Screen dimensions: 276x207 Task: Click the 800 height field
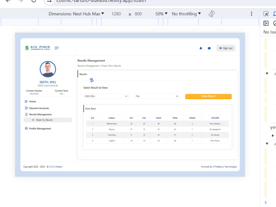138,14
